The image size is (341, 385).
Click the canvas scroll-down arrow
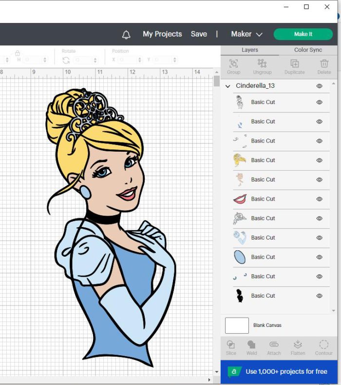[x=217, y=372]
